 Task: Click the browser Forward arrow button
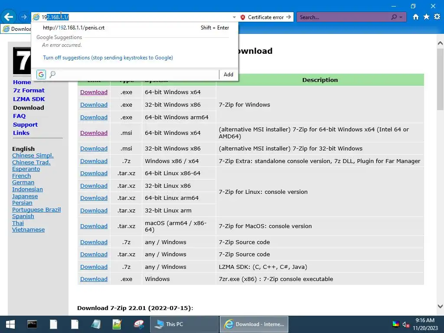tap(24, 17)
